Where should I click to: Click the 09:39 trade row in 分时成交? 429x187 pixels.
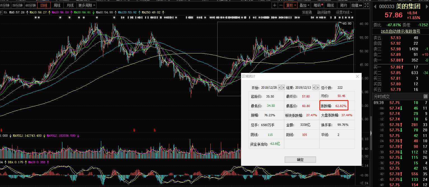(400, 103)
